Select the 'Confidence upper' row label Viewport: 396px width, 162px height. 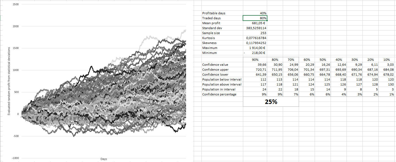222,70
